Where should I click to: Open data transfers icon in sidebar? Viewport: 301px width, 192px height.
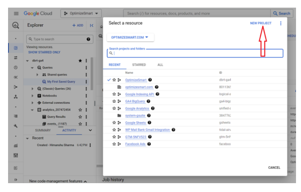pyautogui.click(x=16, y=58)
